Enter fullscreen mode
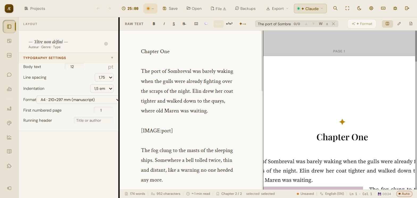 347,9
